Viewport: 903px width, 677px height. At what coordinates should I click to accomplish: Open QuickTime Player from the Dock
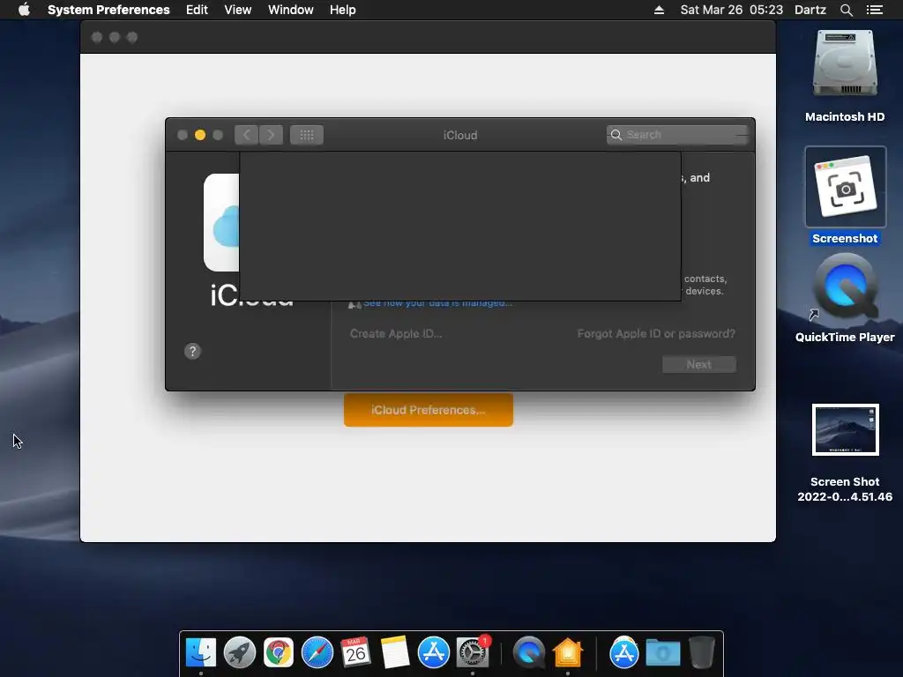pos(529,652)
